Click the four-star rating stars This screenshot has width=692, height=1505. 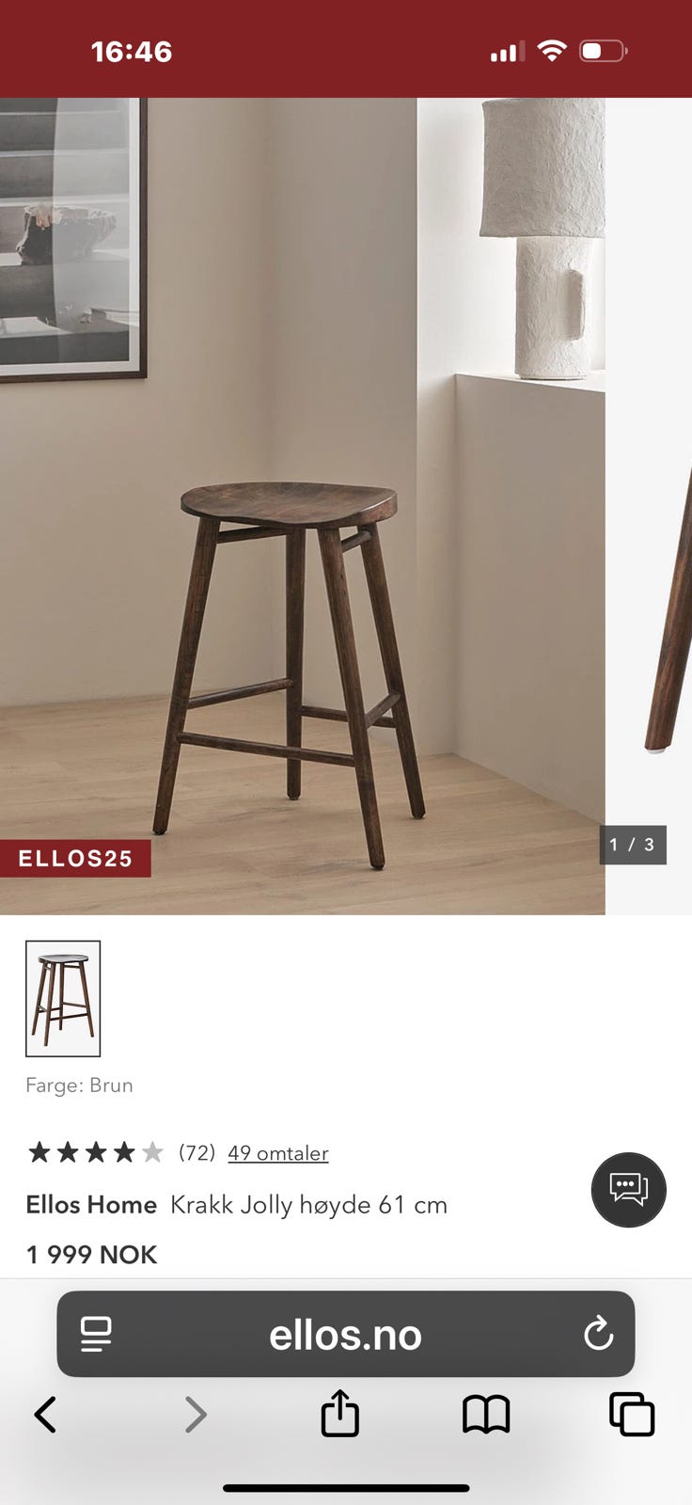tap(95, 1152)
